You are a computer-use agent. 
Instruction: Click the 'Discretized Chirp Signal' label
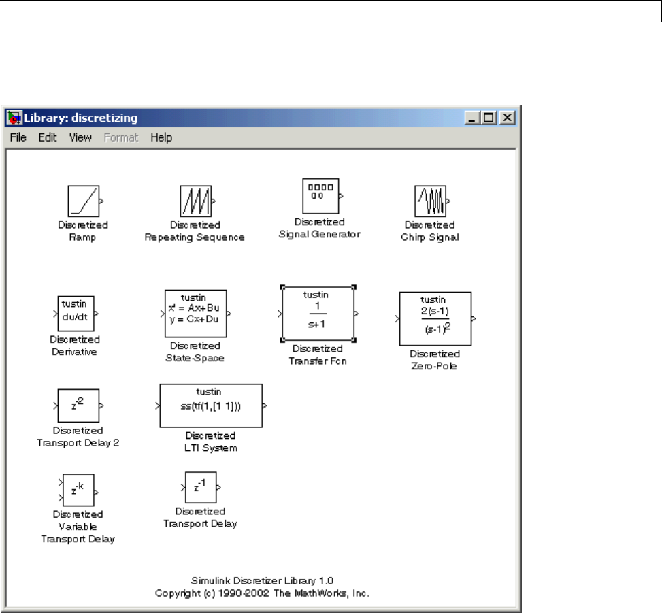pyautogui.click(x=430, y=231)
